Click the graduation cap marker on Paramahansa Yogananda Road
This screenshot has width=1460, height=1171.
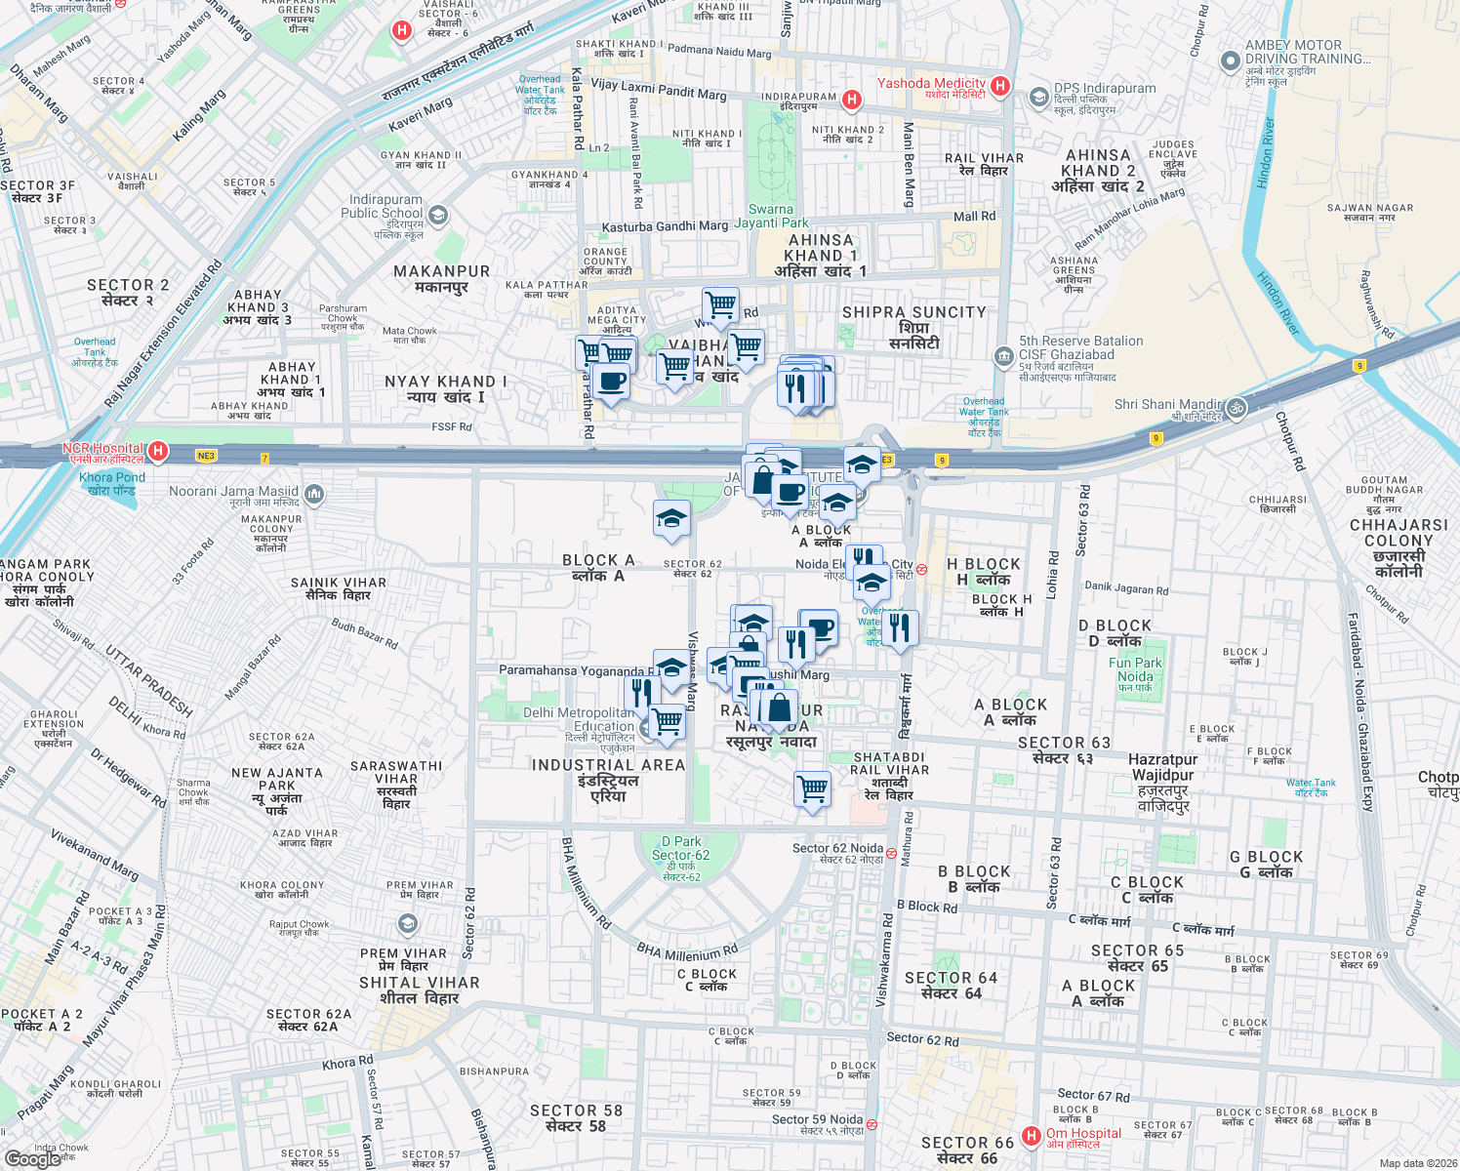pyautogui.click(x=669, y=668)
